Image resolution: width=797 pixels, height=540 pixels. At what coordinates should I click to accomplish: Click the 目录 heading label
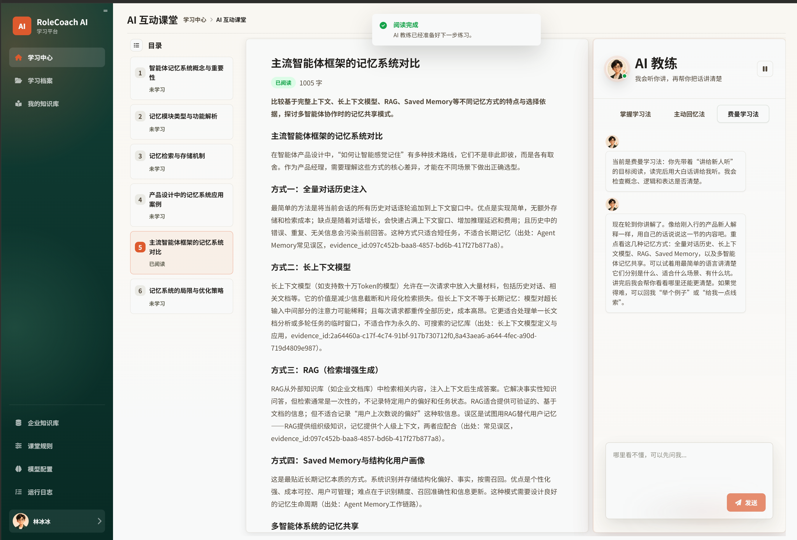click(155, 46)
